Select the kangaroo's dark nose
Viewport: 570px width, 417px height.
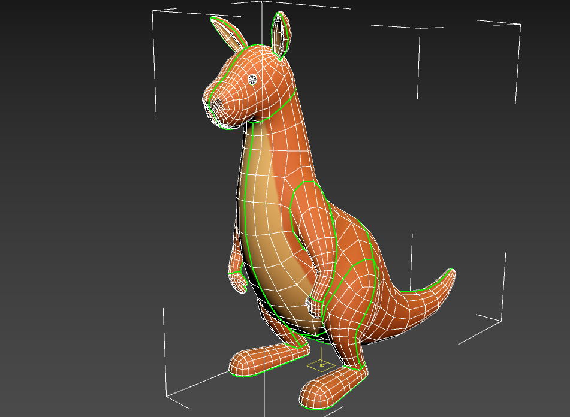[217, 105]
